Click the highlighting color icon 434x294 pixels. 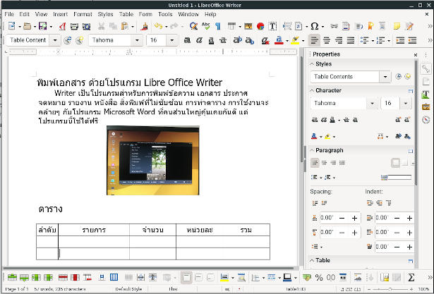[295, 40]
